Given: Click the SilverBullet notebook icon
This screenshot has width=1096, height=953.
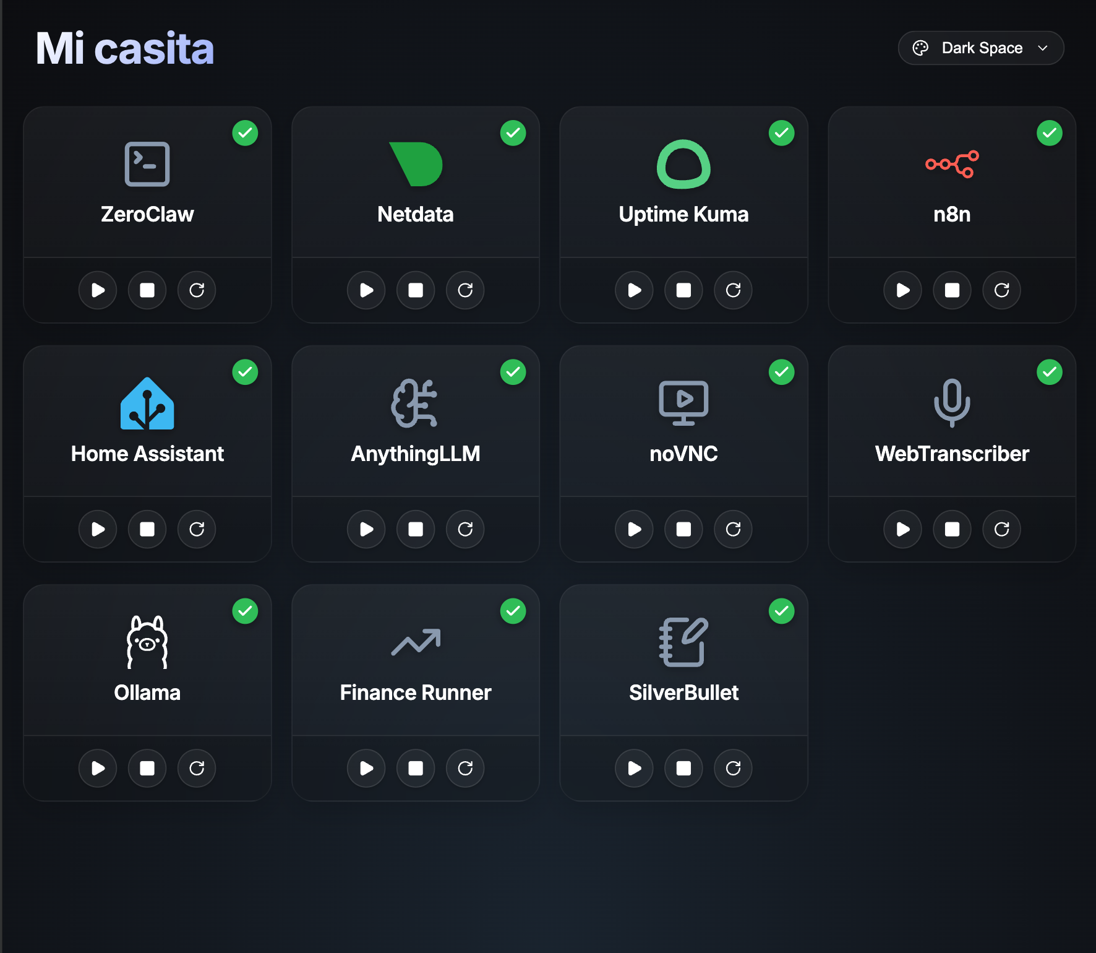Looking at the screenshot, I should tap(683, 642).
